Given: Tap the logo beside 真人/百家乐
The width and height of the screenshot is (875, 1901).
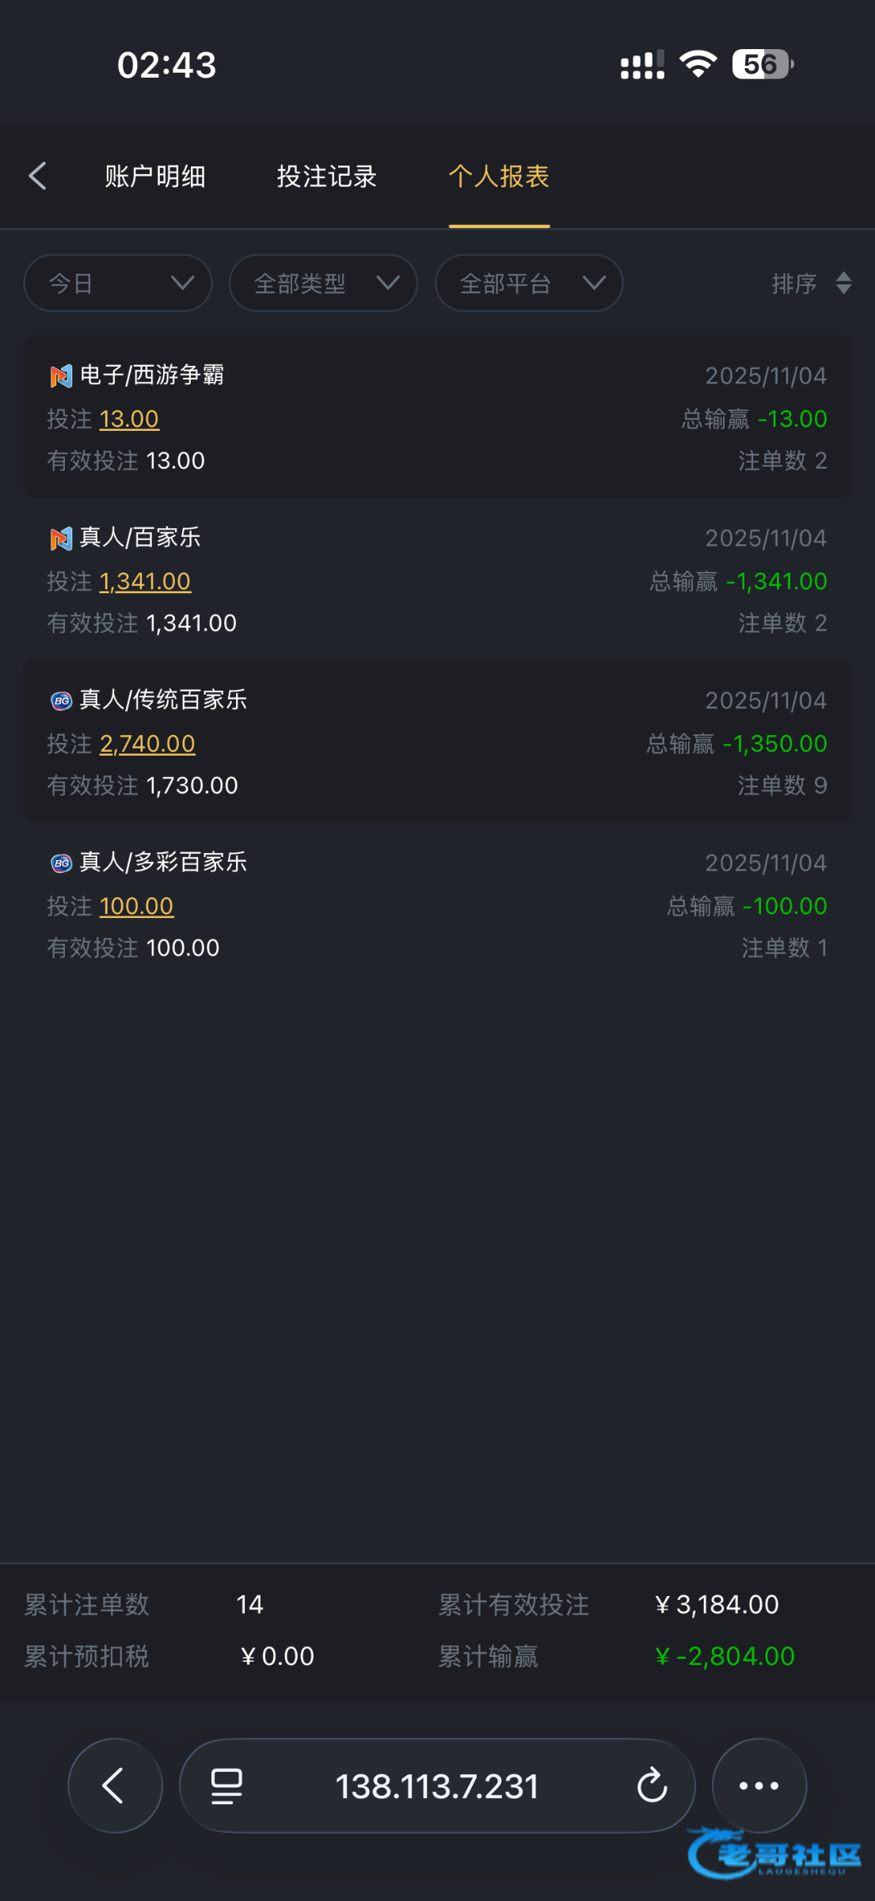Looking at the screenshot, I should [x=61, y=539].
